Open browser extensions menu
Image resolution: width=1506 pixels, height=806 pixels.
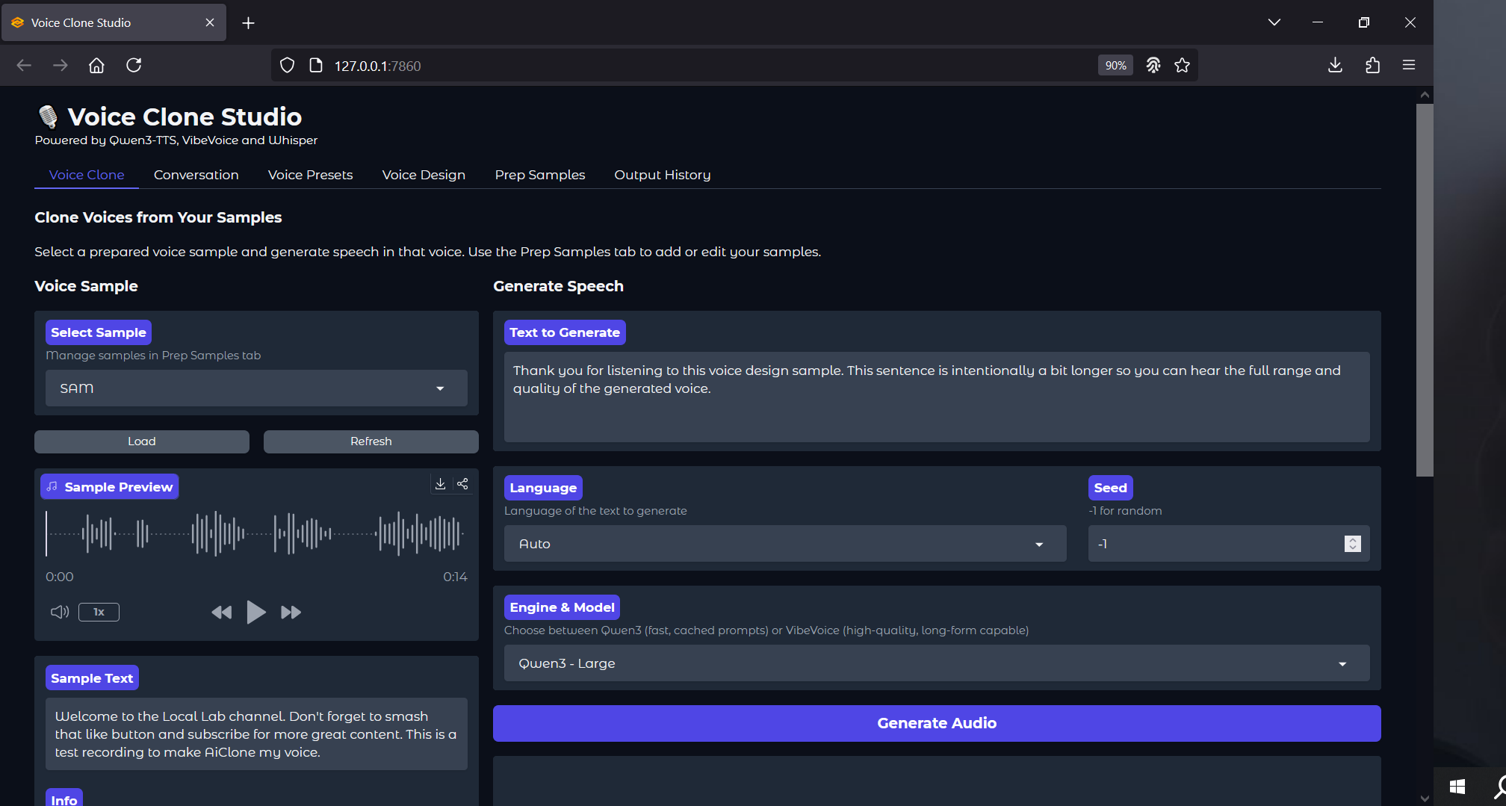(x=1372, y=66)
